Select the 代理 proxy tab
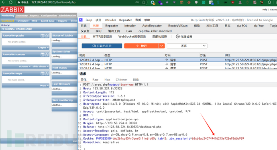This screenshot has height=150, width=277. click(x=96, y=26)
